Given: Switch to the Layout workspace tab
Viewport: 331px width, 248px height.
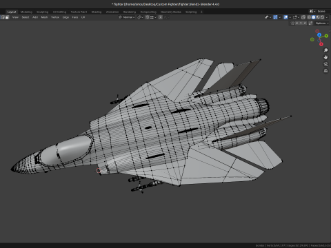Looking at the screenshot, I should pyautogui.click(x=12, y=12).
